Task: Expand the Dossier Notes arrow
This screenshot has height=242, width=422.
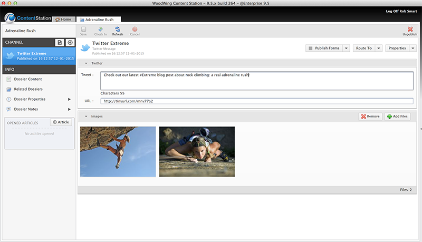Action: click(x=69, y=109)
